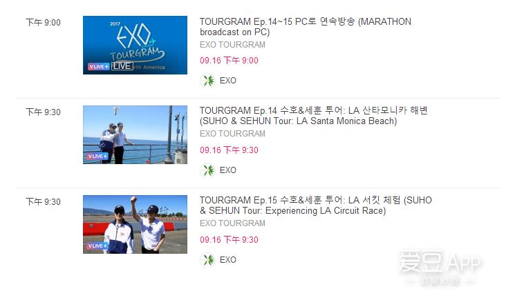
Task: Click EXO TOURGRAM label under the Ep.14 title
Action: tap(232, 134)
